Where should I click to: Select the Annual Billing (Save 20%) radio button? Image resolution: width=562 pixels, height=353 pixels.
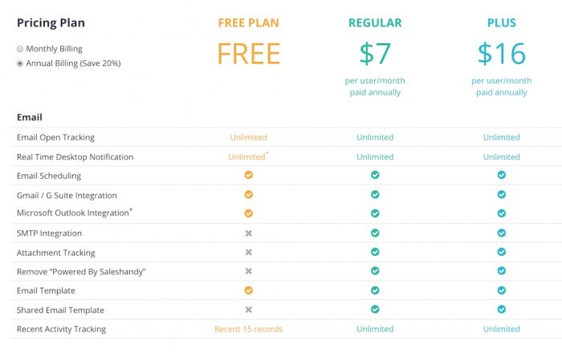click(x=20, y=63)
